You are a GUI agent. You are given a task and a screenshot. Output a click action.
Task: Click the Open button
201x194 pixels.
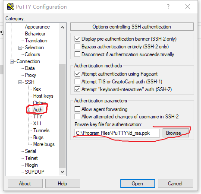[x=138, y=184]
